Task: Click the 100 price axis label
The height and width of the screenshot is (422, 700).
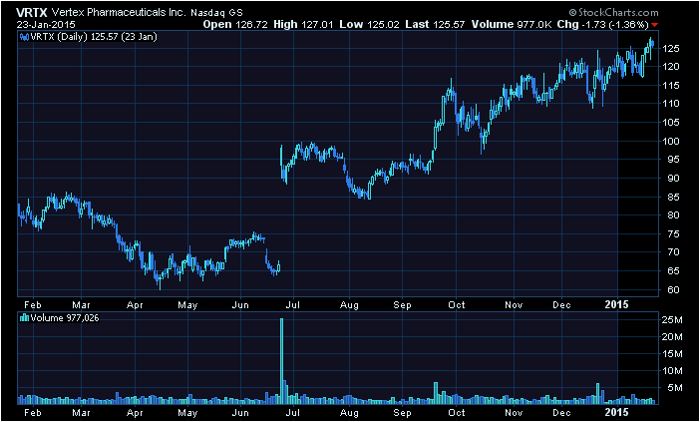Action: pos(670,141)
